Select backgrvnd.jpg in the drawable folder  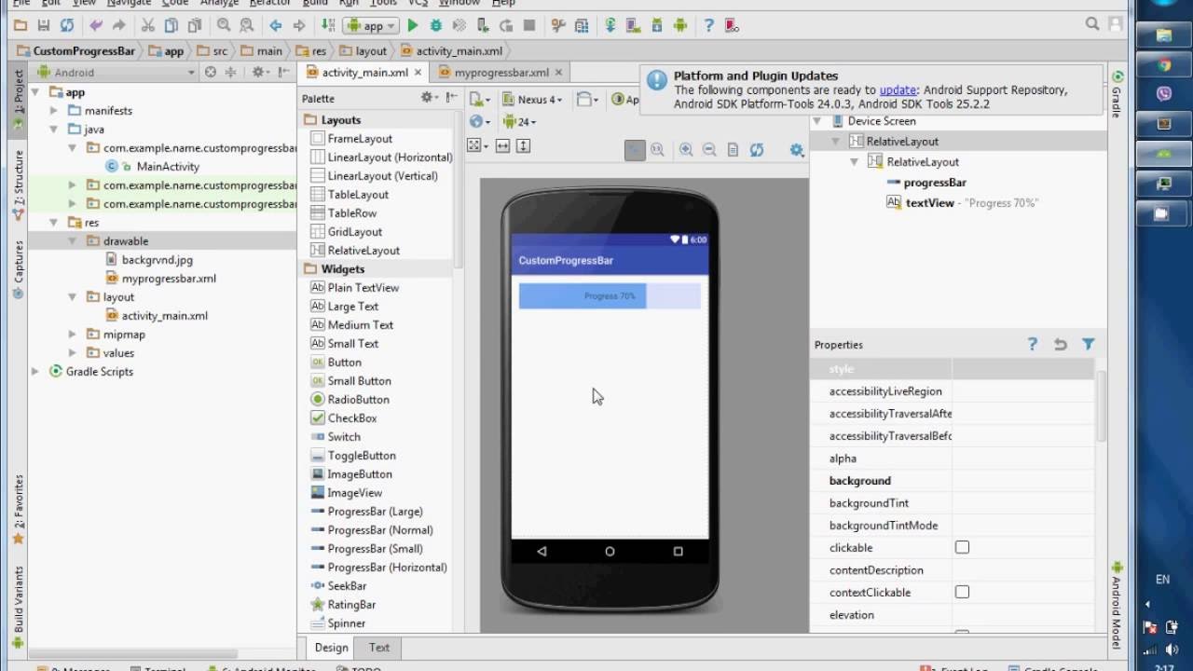click(x=158, y=259)
